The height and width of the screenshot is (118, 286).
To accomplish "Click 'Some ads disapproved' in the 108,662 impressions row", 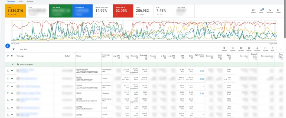I will click(84, 79).
